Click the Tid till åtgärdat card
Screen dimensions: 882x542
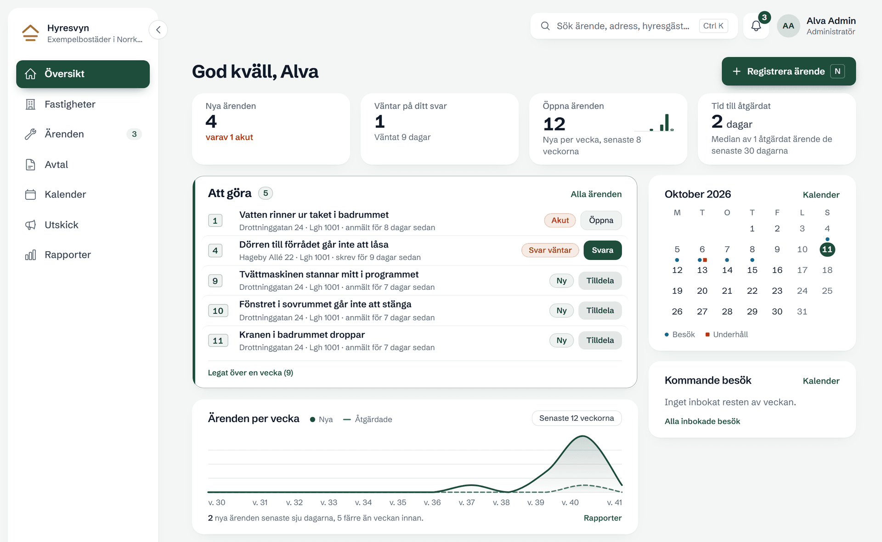click(777, 129)
